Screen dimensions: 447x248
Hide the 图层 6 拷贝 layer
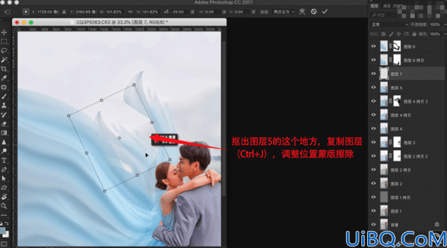(373, 60)
